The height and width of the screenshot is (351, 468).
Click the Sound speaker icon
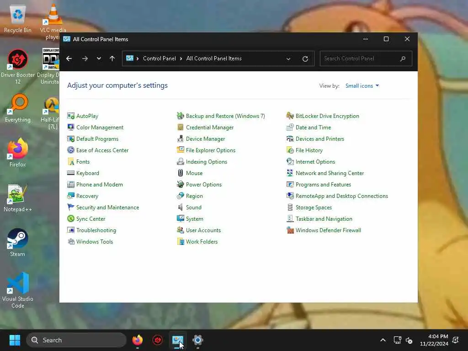[180, 207]
